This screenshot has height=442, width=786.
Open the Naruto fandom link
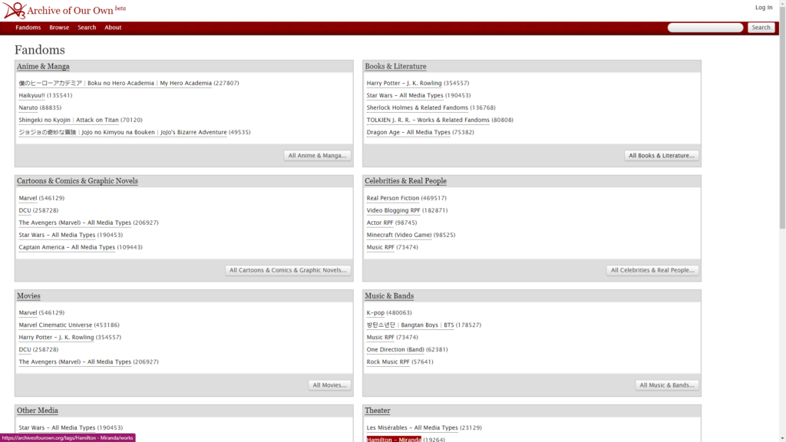pyautogui.click(x=28, y=107)
